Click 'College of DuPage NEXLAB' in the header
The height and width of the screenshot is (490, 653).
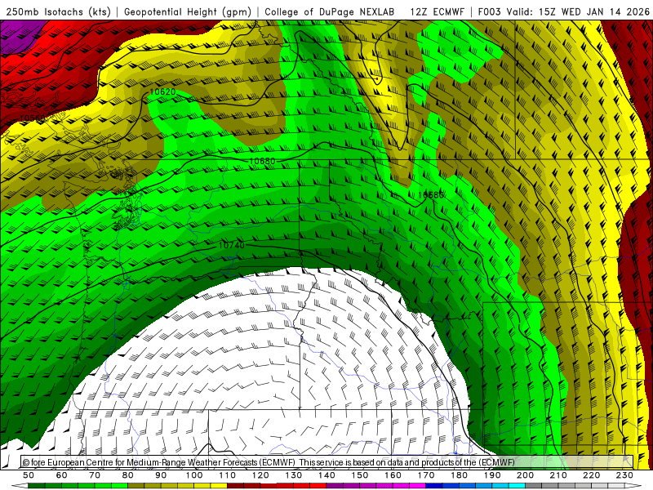click(330, 12)
